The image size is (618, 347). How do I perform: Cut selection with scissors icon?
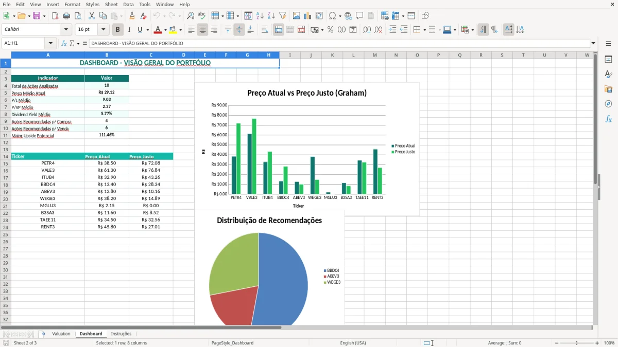click(x=91, y=16)
